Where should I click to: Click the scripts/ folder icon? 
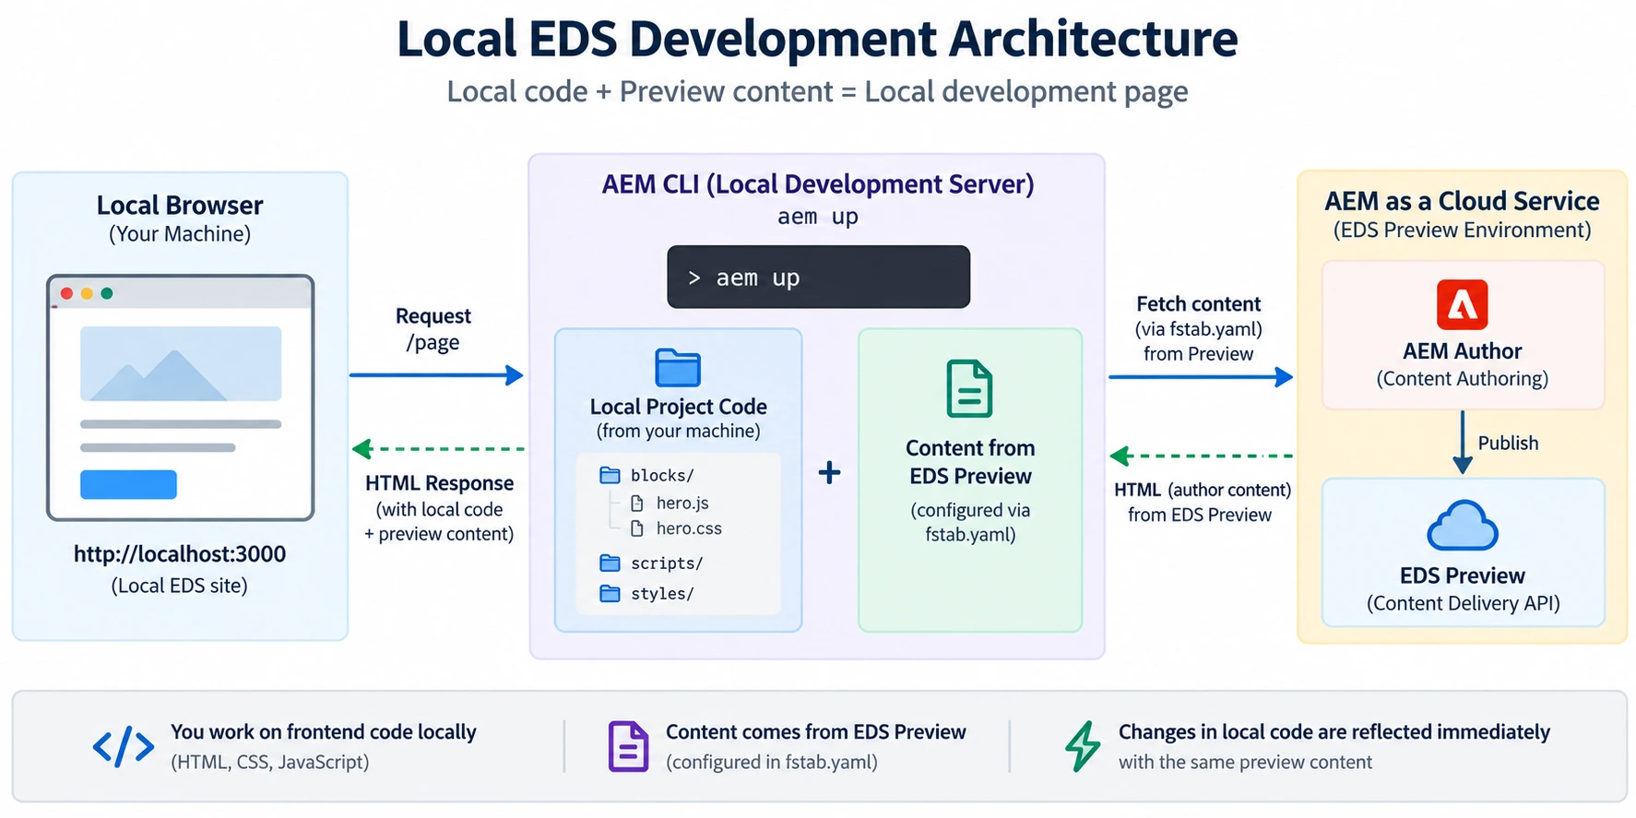(610, 563)
